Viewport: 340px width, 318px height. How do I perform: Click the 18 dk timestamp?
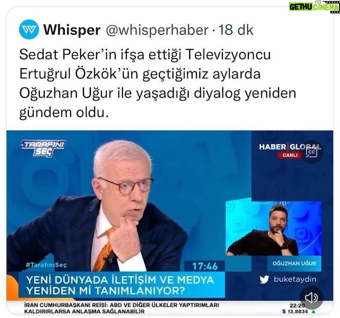coord(236,30)
